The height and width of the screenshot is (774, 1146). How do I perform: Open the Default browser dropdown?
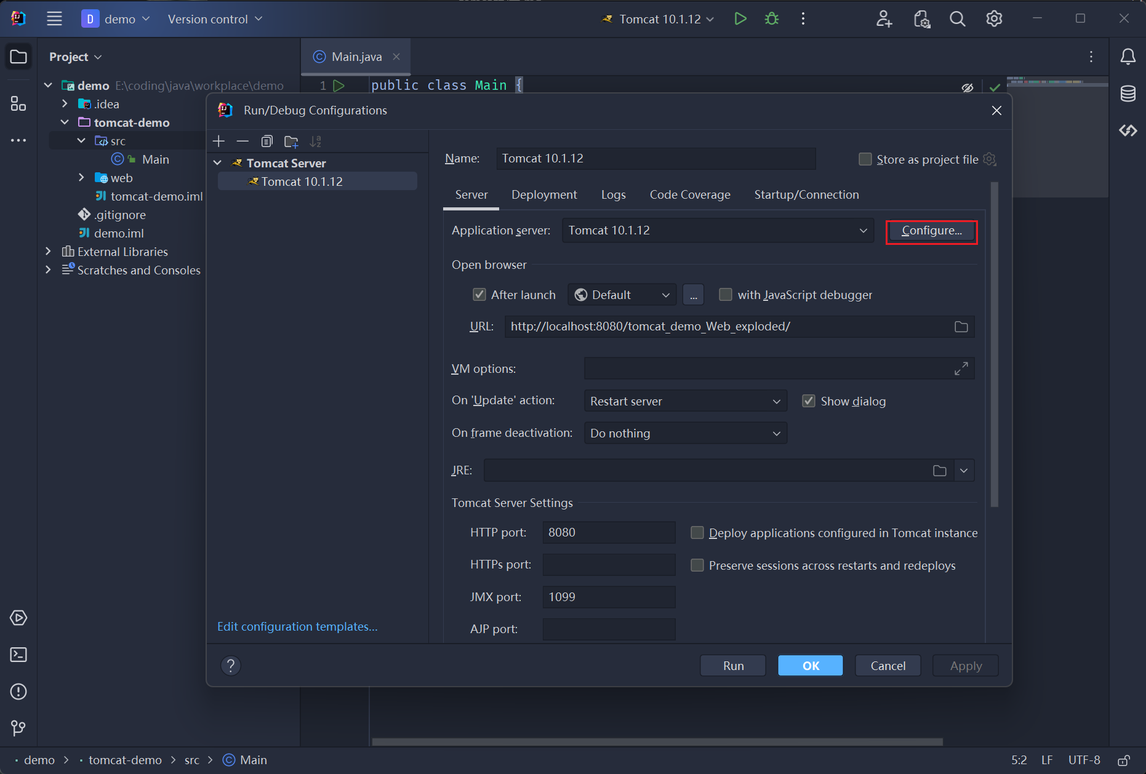(622, 295)
